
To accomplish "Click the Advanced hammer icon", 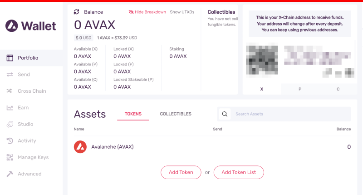I will (10, 174).
